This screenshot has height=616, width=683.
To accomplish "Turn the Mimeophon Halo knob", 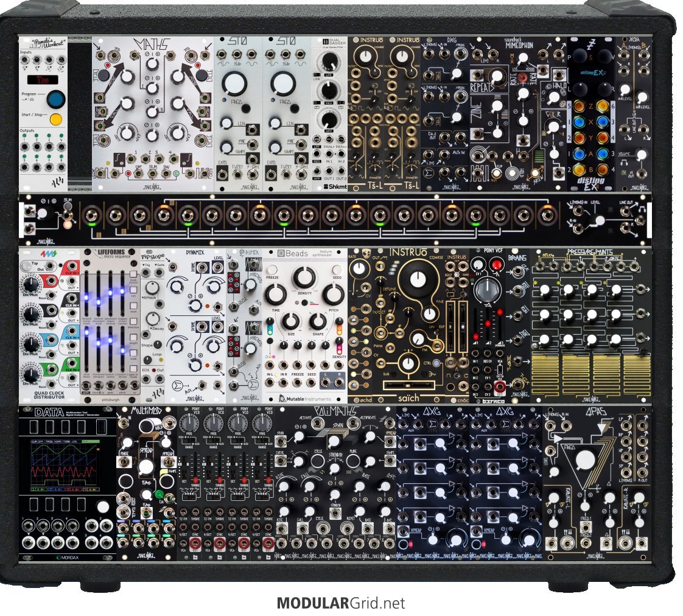I will (553, 98).
